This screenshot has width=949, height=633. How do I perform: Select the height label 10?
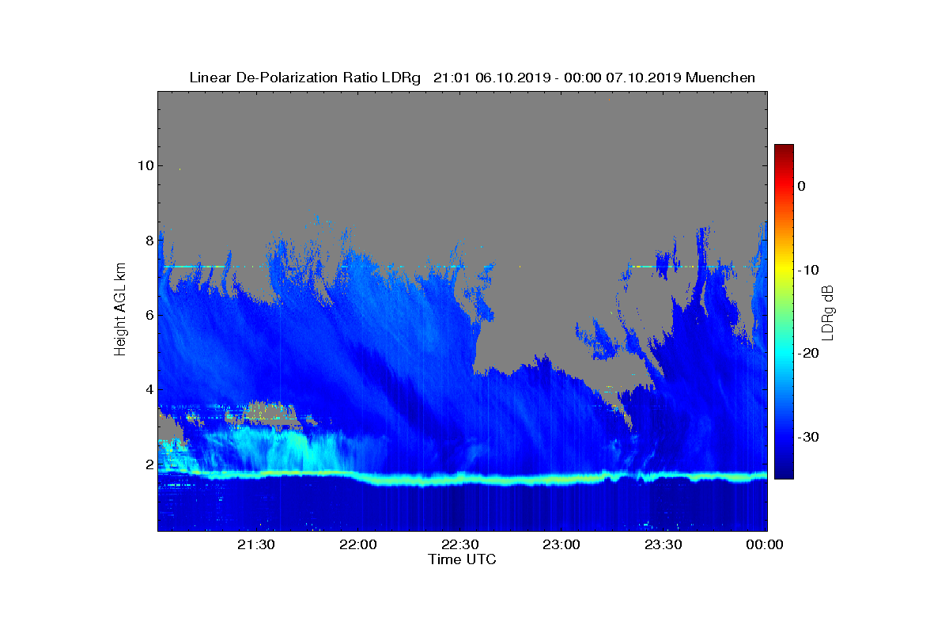(145, 165)
